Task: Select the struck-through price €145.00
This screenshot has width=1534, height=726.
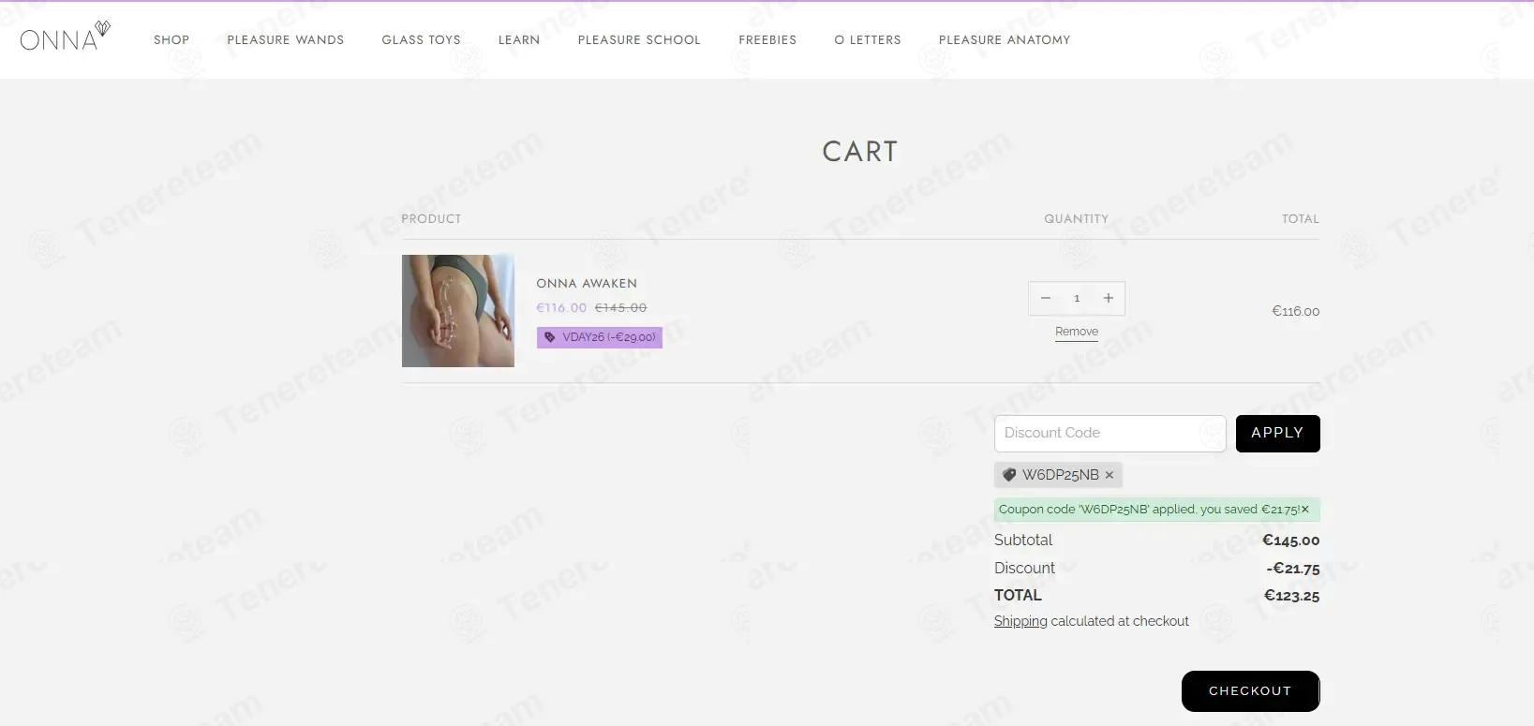Action: [621, 307]
